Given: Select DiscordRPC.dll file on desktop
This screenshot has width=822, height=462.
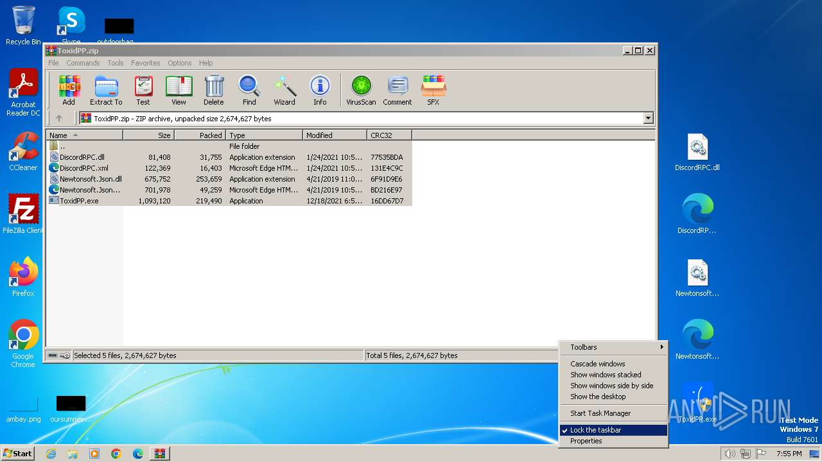Looking at the screenshot, I should click(697, 153).
